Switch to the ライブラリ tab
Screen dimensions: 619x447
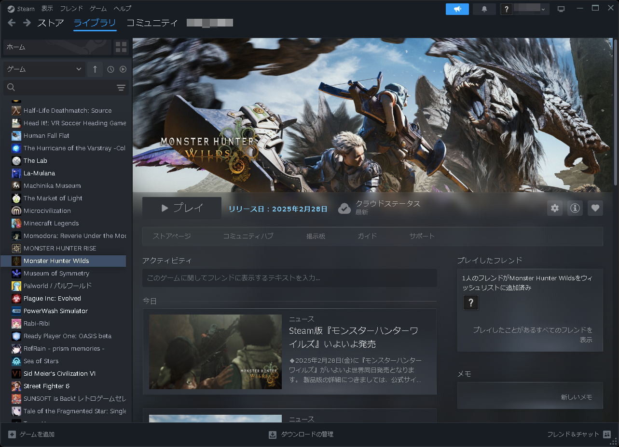(x=95, y=23)
